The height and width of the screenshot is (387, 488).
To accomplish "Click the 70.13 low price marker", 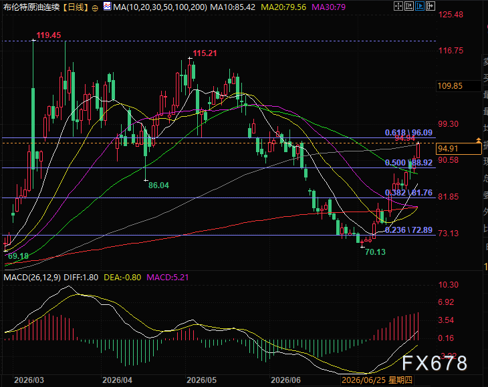I will [x=375, y=252].
